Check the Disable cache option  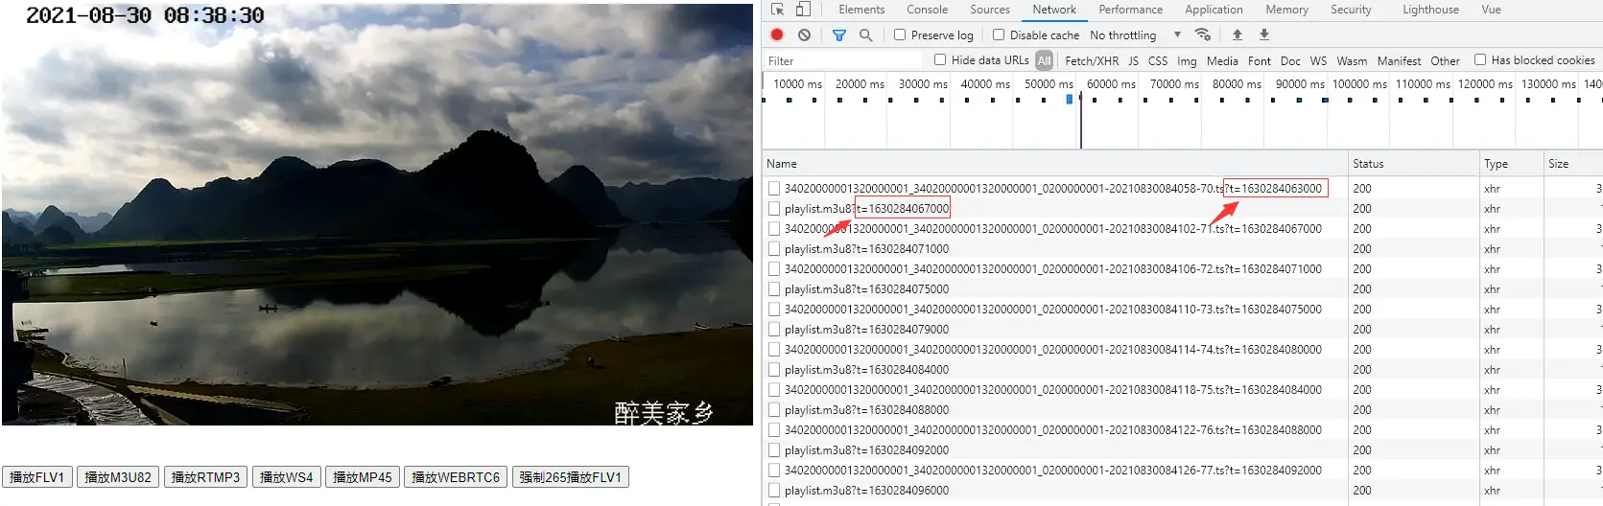[x=999, y=34]
